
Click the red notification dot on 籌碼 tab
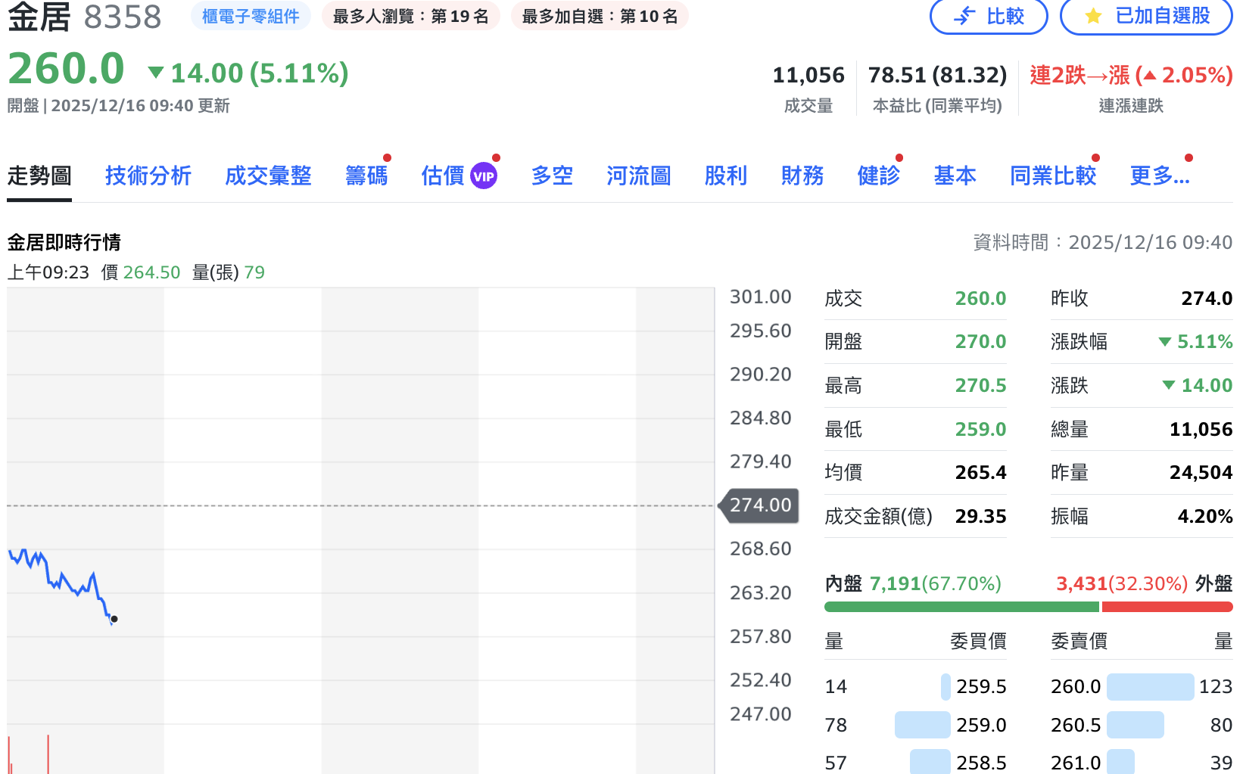click(387, 157)
